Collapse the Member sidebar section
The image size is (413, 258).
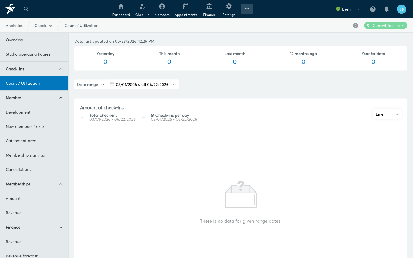coord(34,98)
